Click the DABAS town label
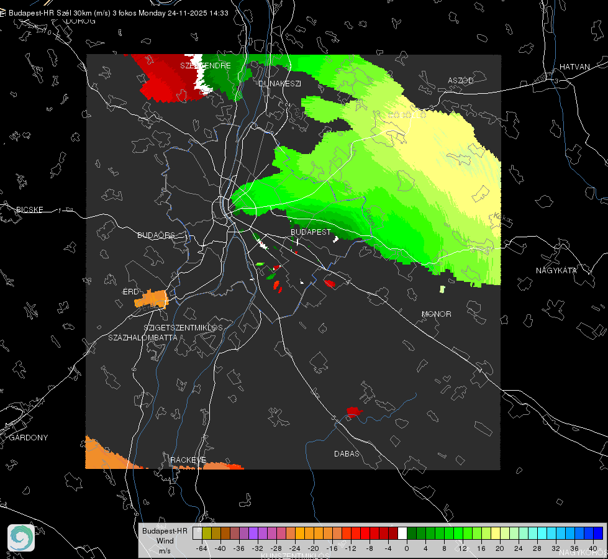 pyautogui.click(x=347, y=454)
